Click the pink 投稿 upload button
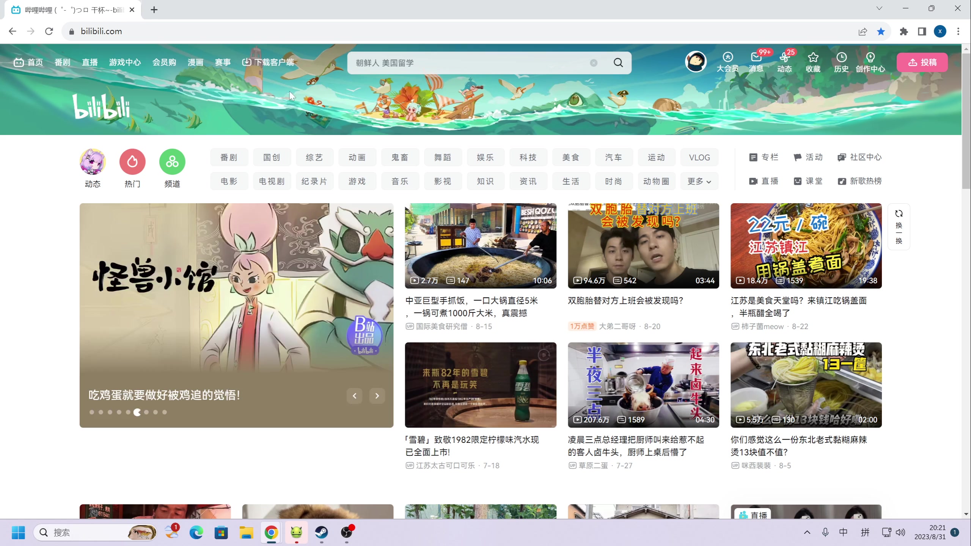 tap(922, 62)
